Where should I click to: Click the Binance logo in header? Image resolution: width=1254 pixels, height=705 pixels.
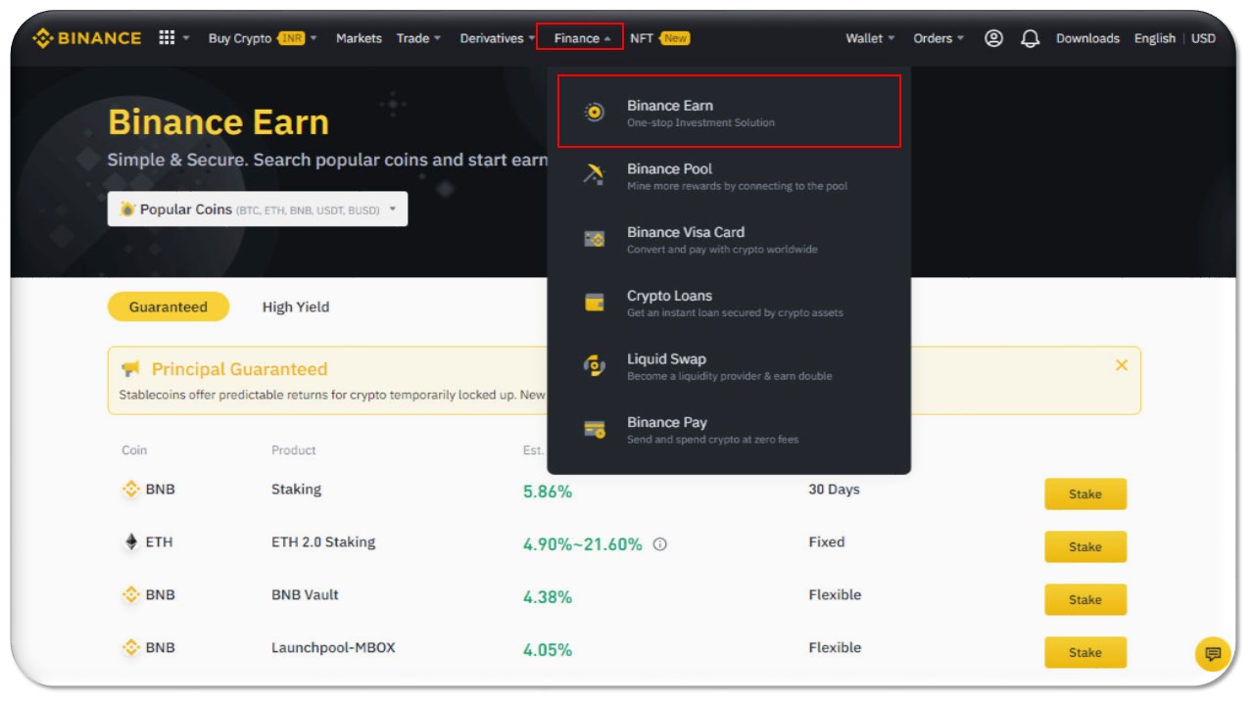pyautogui.click(x=86, y=38)
